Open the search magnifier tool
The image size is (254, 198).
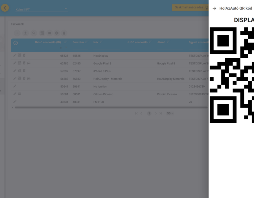[x=34, y=33]
